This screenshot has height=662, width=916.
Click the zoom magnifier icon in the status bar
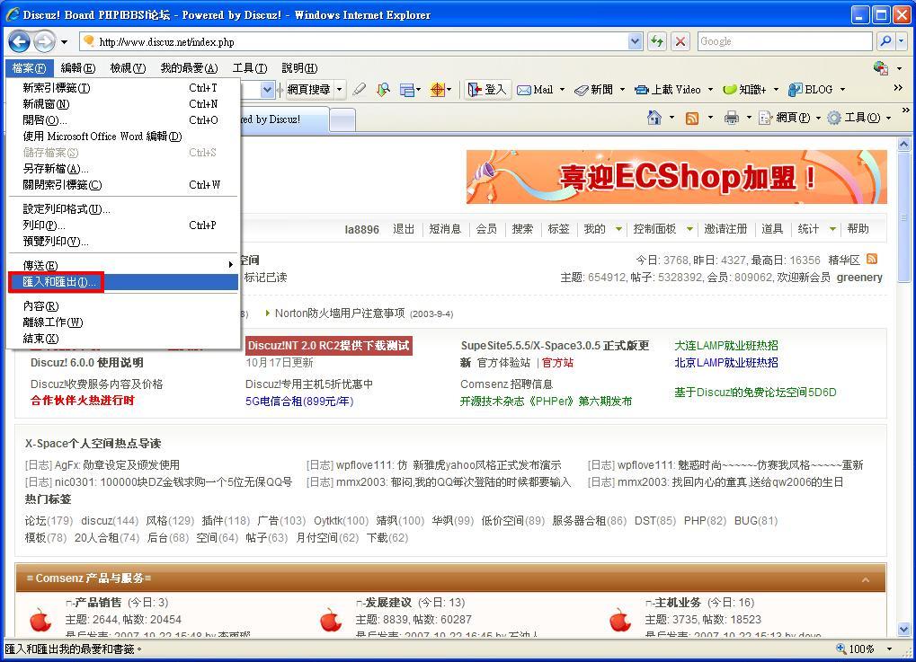pos(841,649)
